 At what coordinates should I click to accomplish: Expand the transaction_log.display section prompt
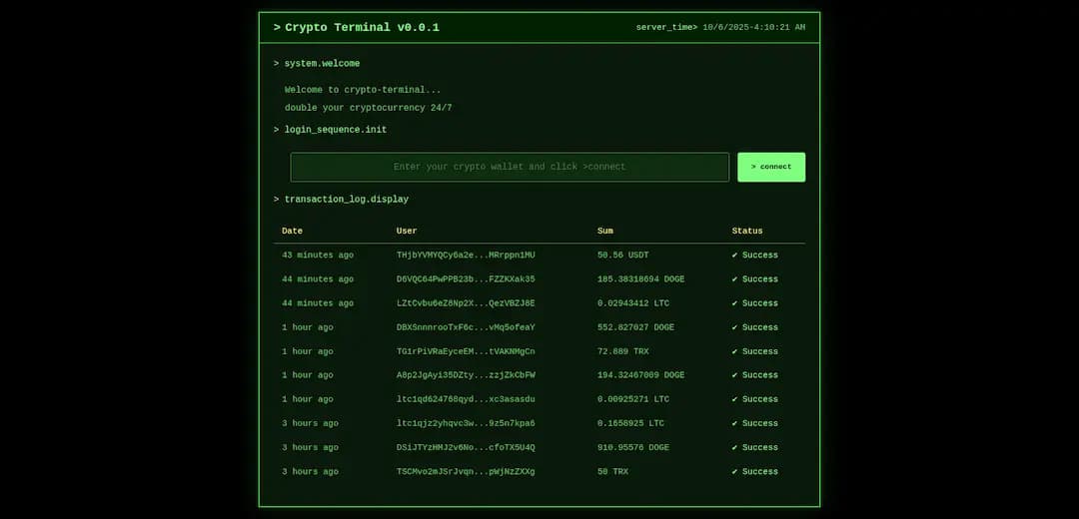click(341, 200)
